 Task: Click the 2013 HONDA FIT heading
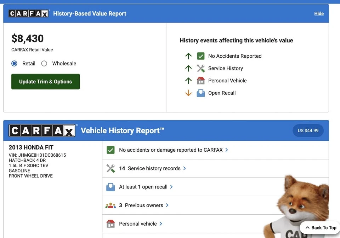[31, 147]
